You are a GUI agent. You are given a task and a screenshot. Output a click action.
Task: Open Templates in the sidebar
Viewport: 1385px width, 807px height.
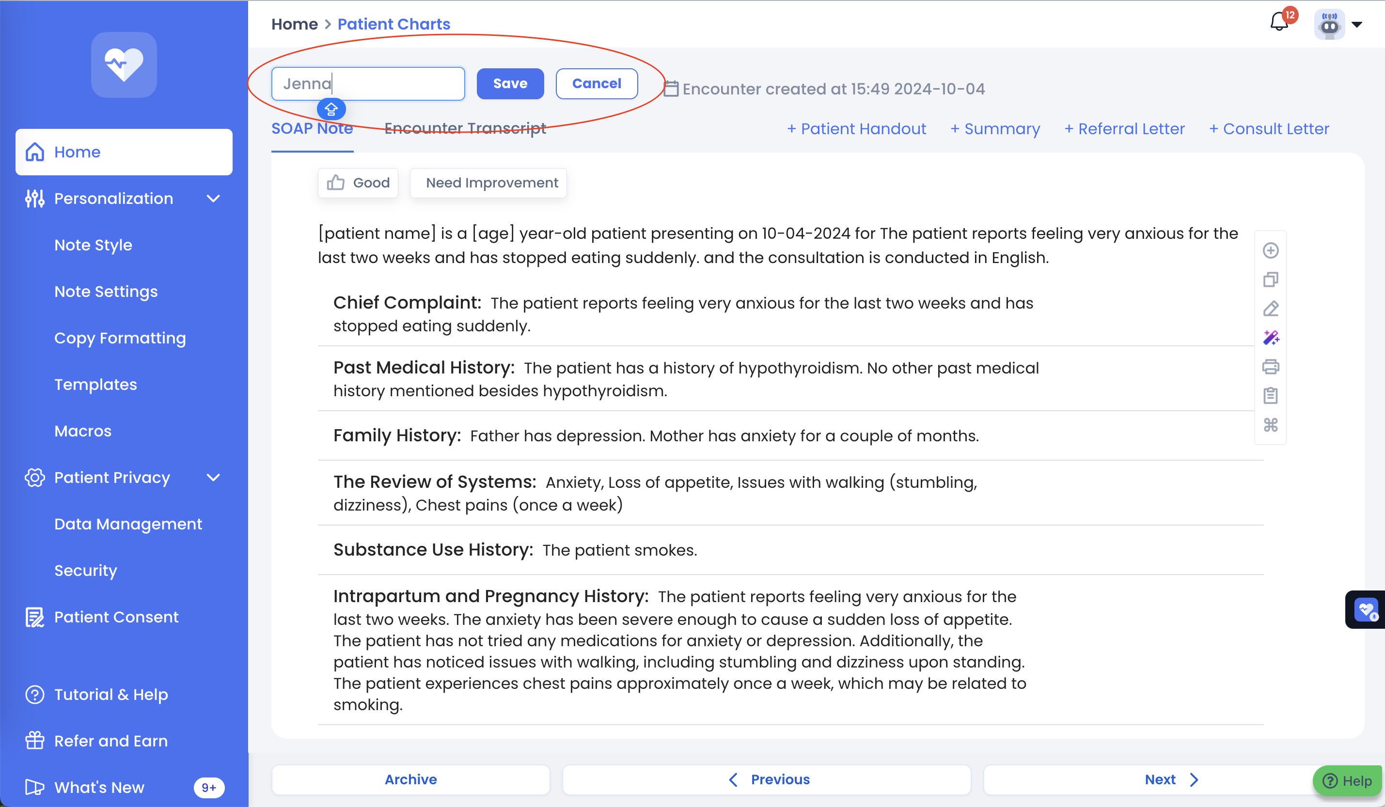coord(95,385)
